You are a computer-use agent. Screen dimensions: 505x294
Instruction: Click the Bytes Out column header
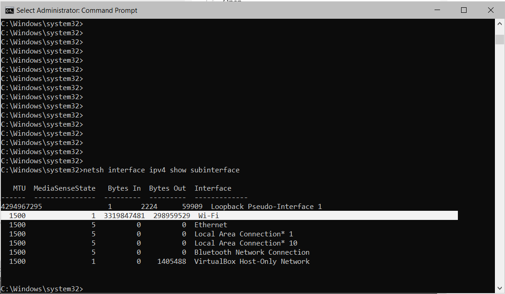(167, 188)
